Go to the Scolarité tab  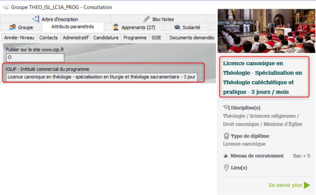tap(187, 27)
